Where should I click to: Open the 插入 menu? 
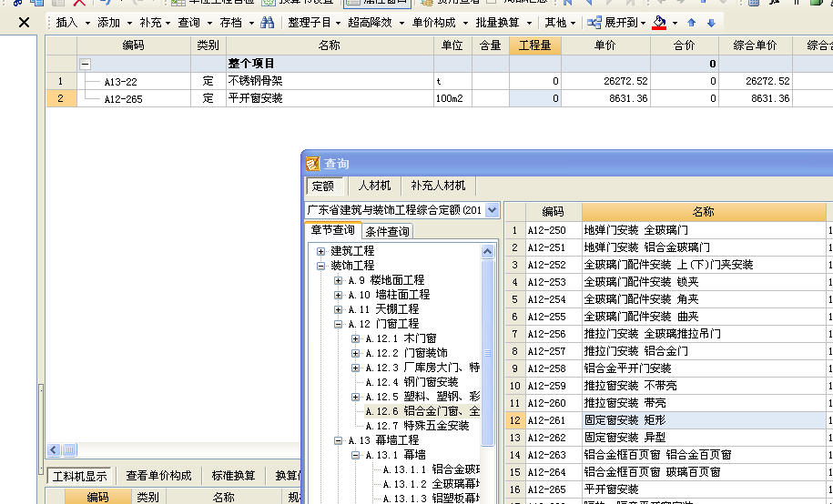73,23
